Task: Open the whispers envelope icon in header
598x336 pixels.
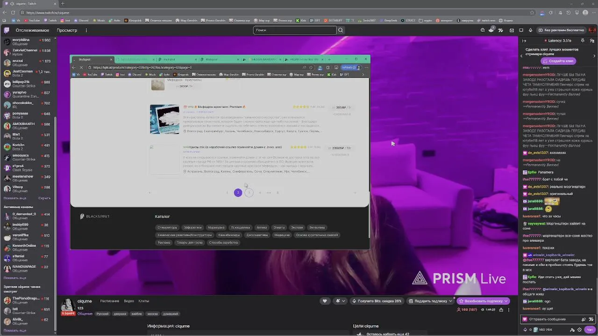Action: (512, 30)
